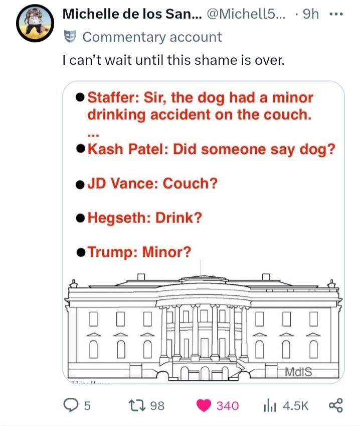The image size is (361, 426).
Task: Click the Commentary account mask icon
Action: (70, 37)
